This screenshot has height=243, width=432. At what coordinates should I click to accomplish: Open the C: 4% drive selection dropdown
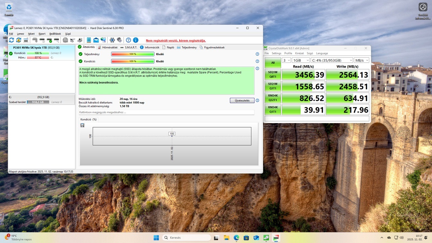(x=332, y=60)
